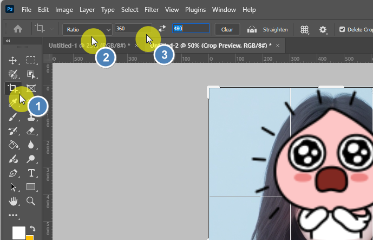Select the Frame tool
373x240 pixels.
click(x=31, y=88)
